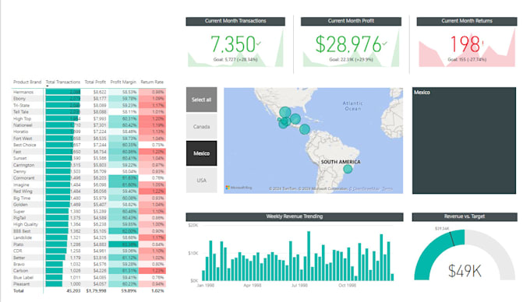Click green checkmark beside 7,350 value
Screen dimensions: 530x302
coord(259,44)
